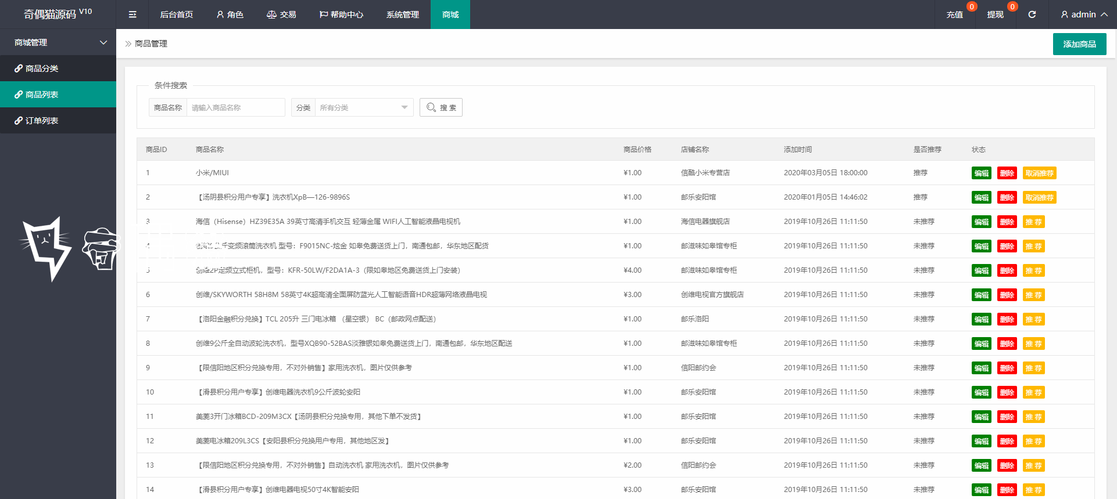Viewport: 1117px width, 499px height.
Task: Recommend product ID 14 row
Action: click(x=1033, y=490)
